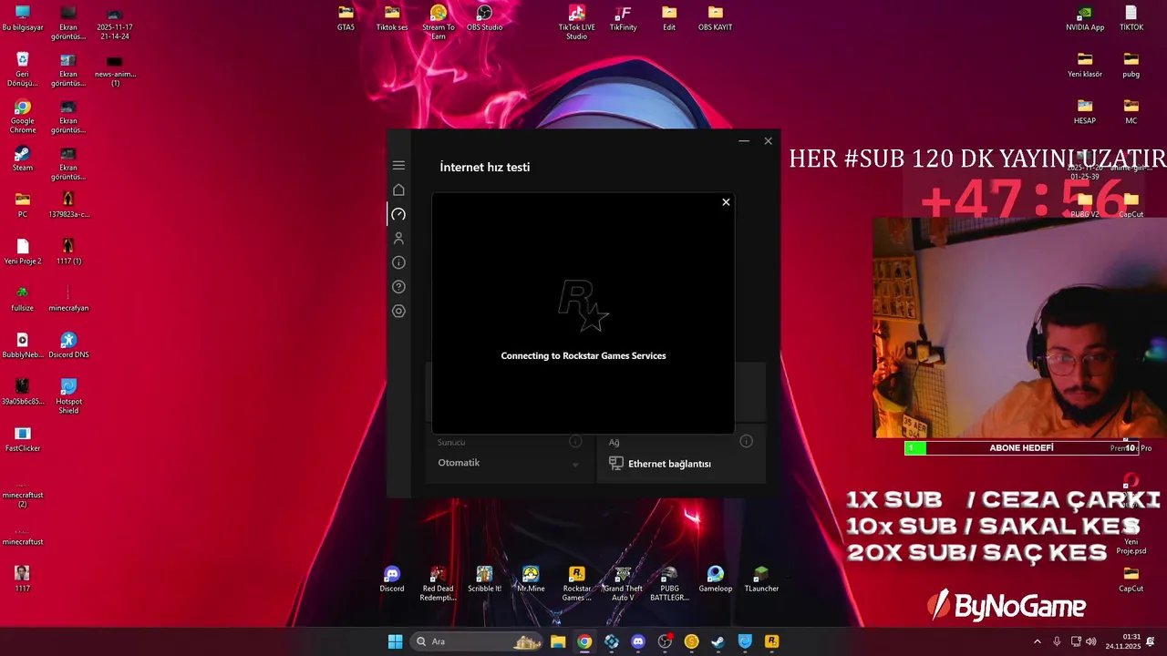
Task: Open the Discord desktop shortcut
Action: [392, 579]
